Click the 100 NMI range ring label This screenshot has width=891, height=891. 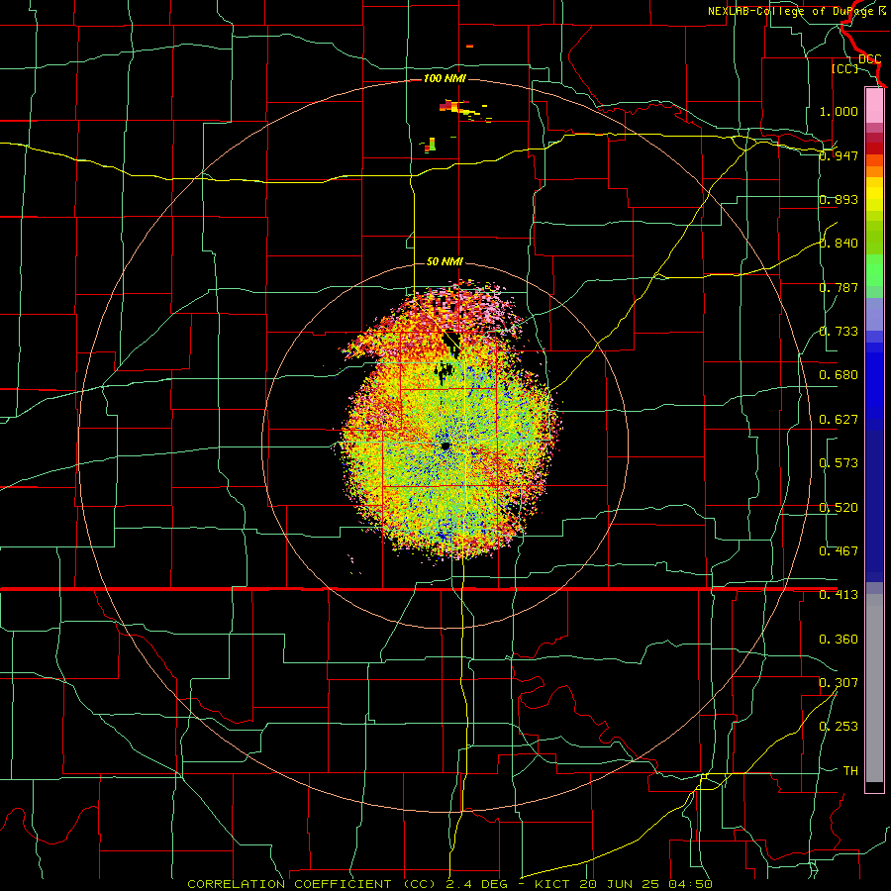445,78
